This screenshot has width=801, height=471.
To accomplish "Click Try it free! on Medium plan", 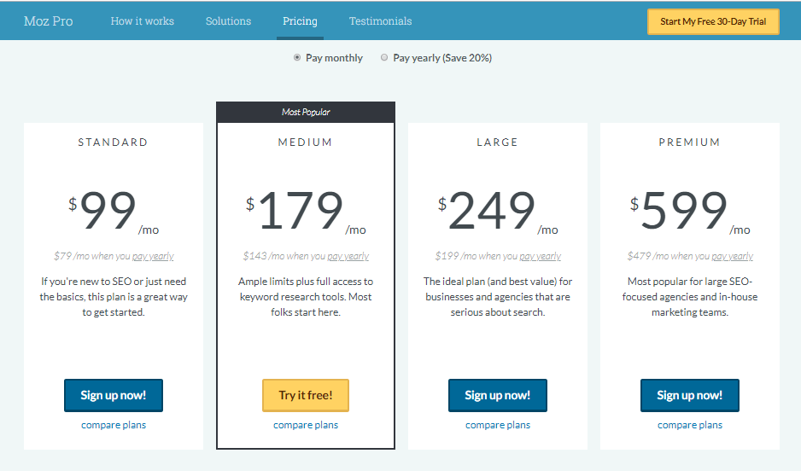I will (x=306, y=395).
